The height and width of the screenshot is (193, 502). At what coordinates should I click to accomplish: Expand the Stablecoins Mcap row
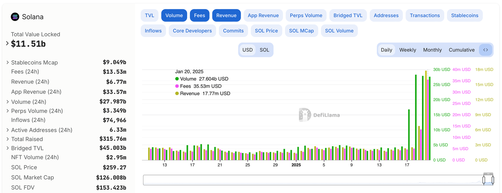tap(8, 62)
